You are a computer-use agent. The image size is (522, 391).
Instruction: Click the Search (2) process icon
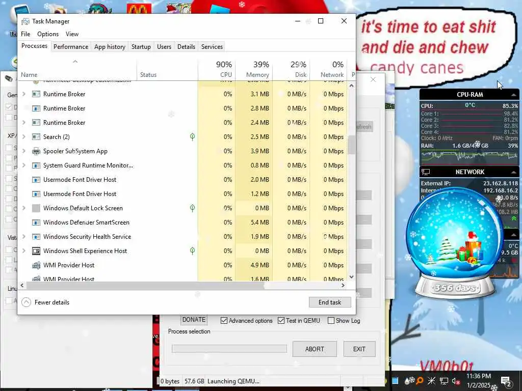click(x=36, y=137)
